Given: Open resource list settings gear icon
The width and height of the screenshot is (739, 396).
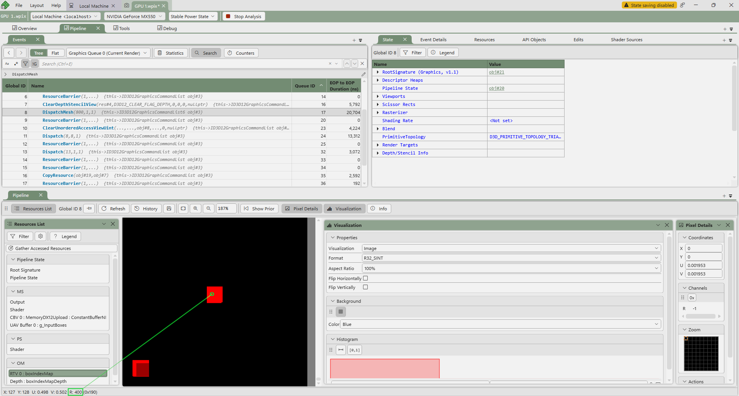Looking at the screenshot, I should pyautogui.click(x=40, y=236).
